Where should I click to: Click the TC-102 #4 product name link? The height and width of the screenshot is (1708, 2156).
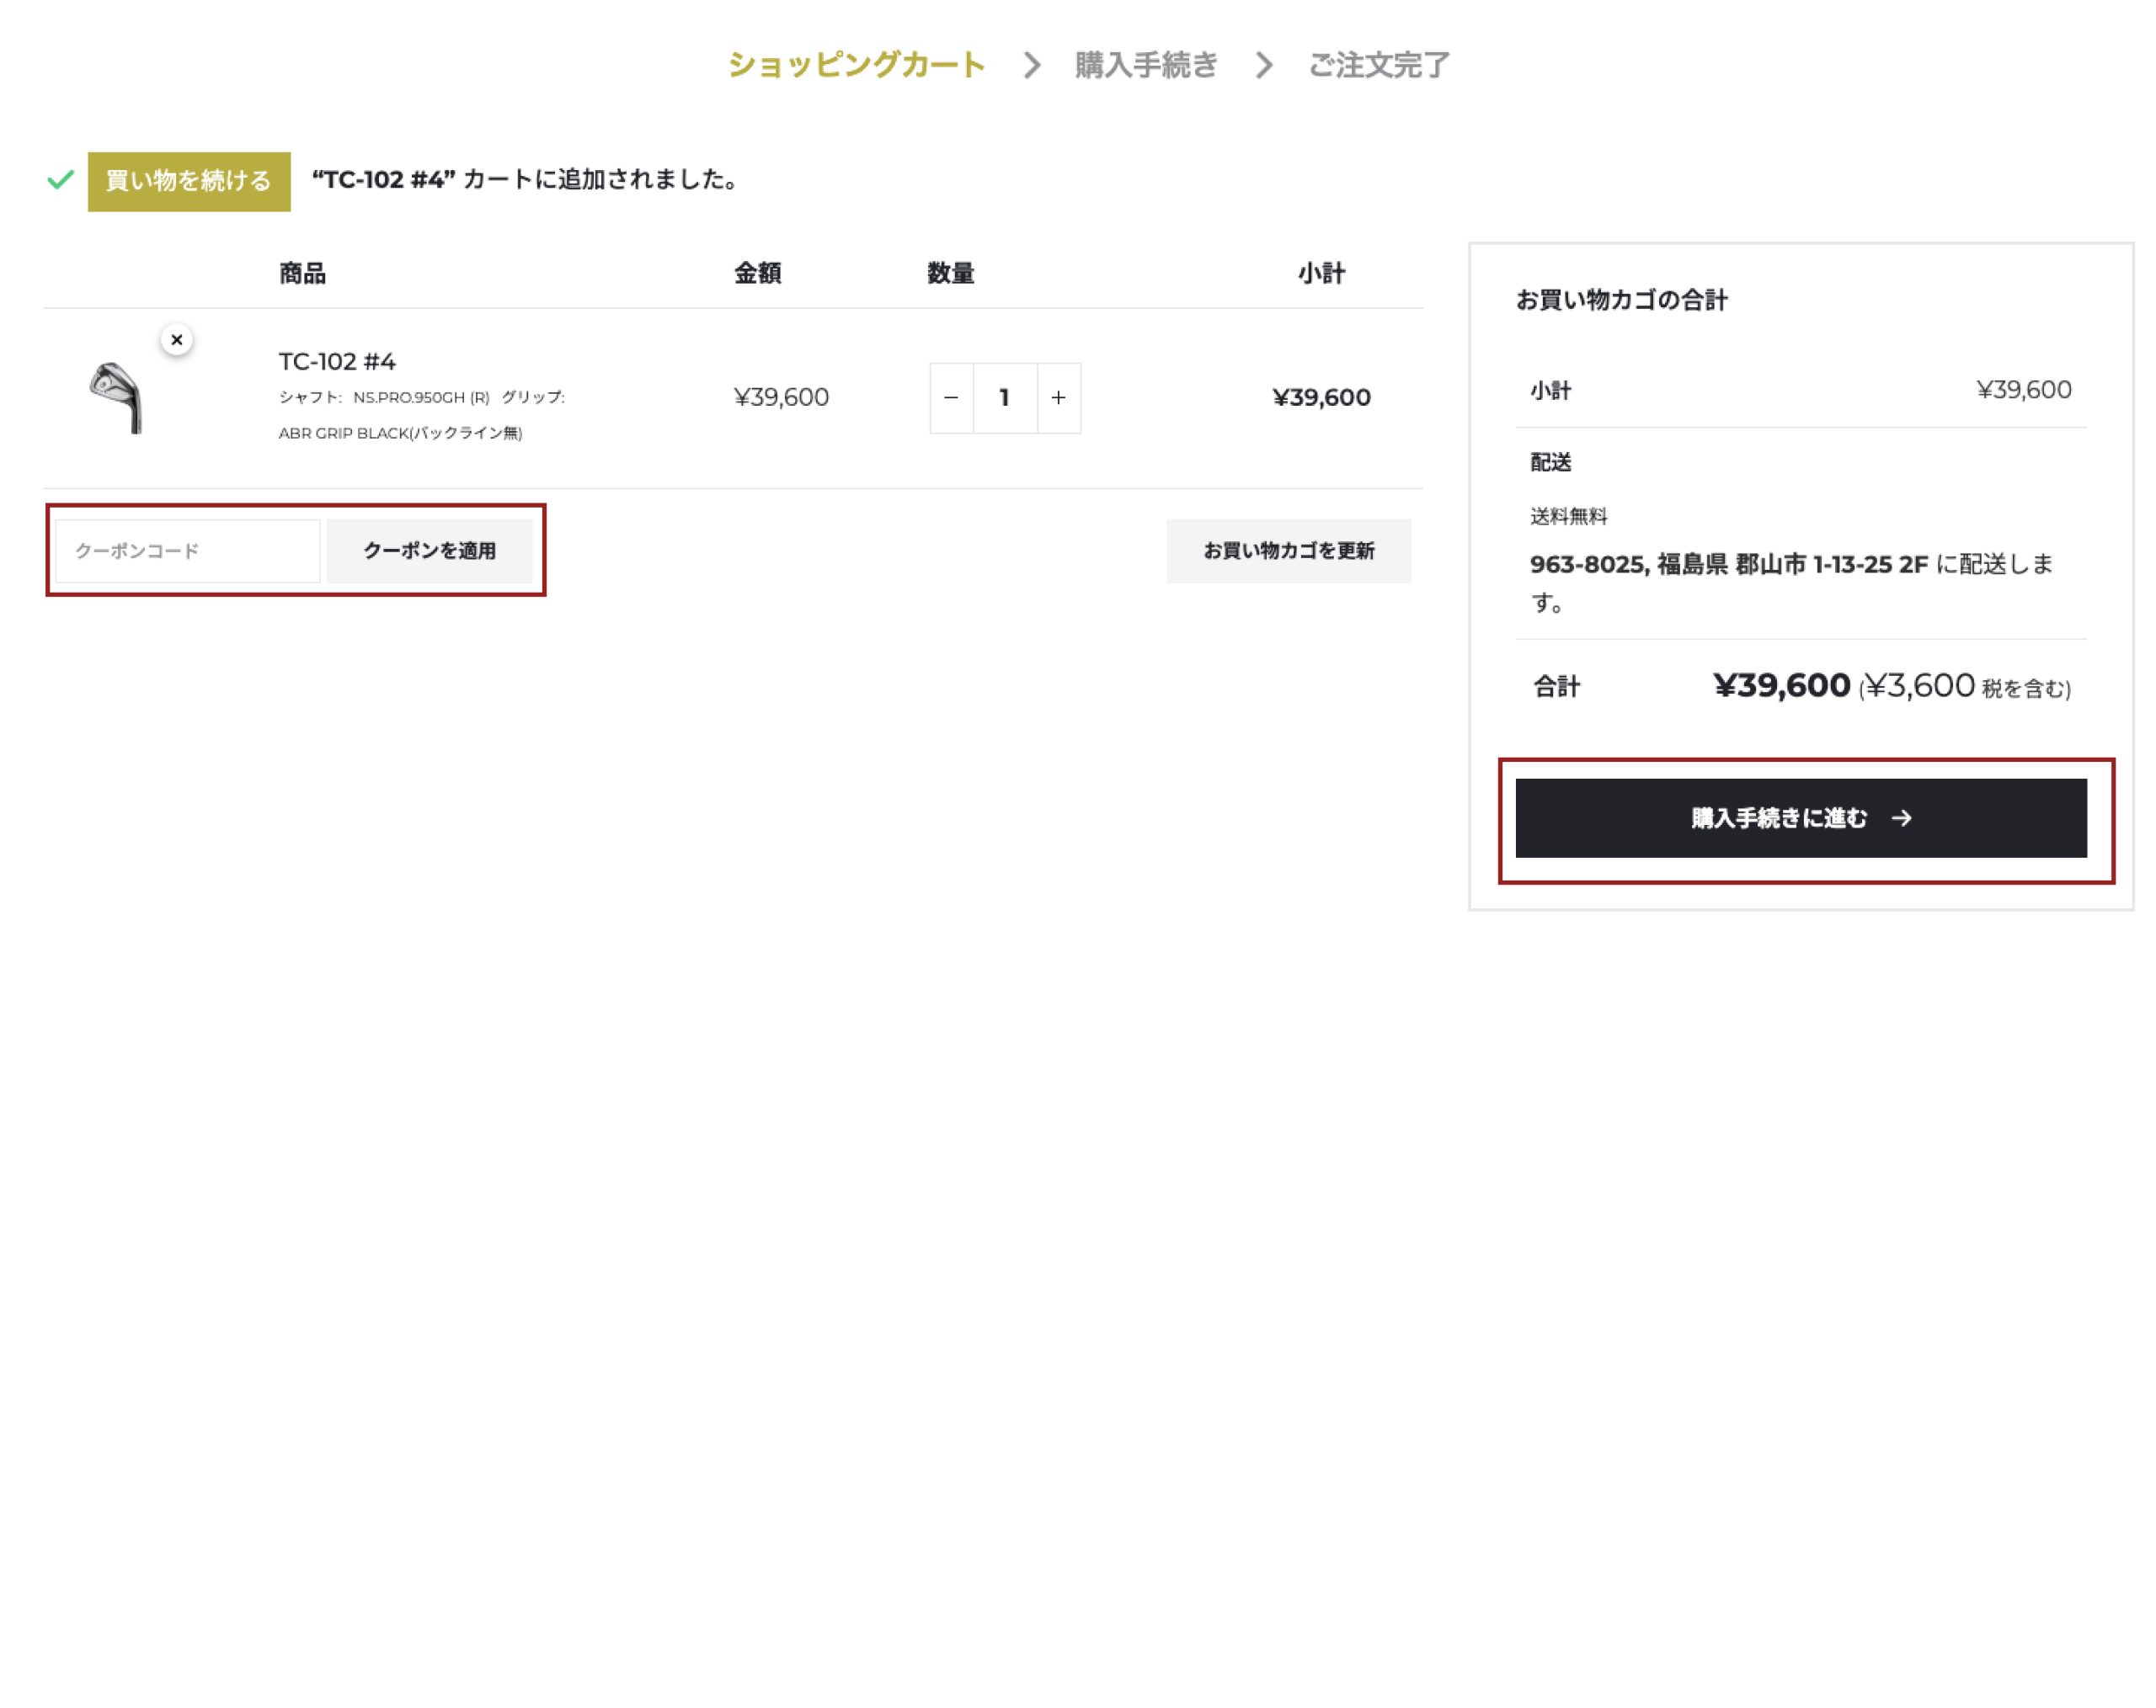(337, 362)
